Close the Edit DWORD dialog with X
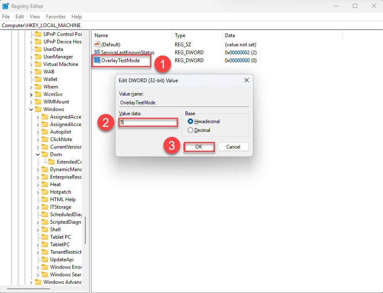 pyautogui.click(x=246, y=80)
